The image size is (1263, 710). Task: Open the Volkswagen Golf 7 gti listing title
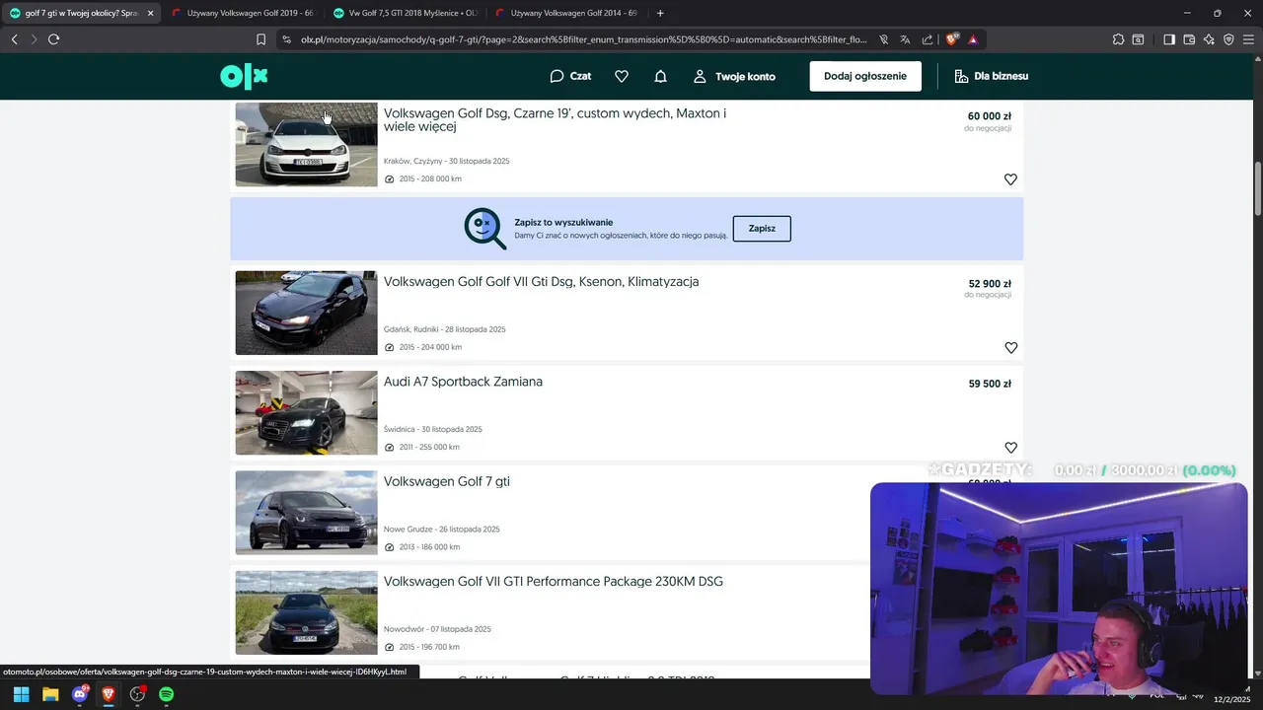(x=447, y=481)
